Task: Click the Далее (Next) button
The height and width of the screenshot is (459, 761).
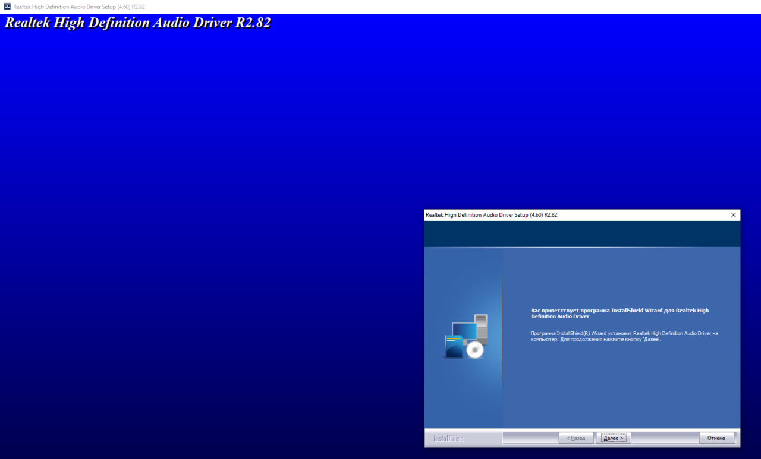Action: [614, 438]
